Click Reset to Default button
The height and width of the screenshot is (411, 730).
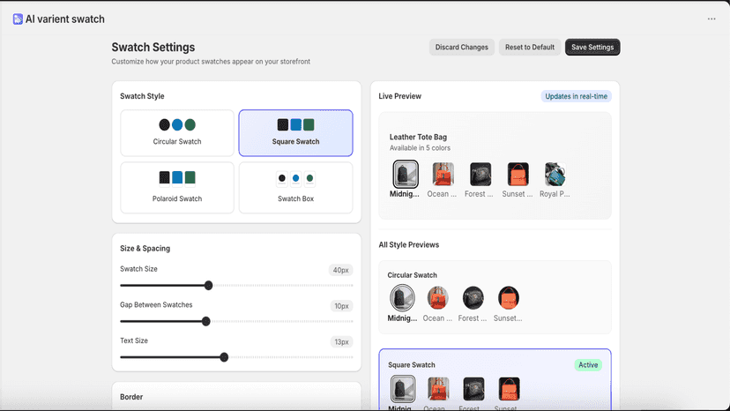(529, 47)
